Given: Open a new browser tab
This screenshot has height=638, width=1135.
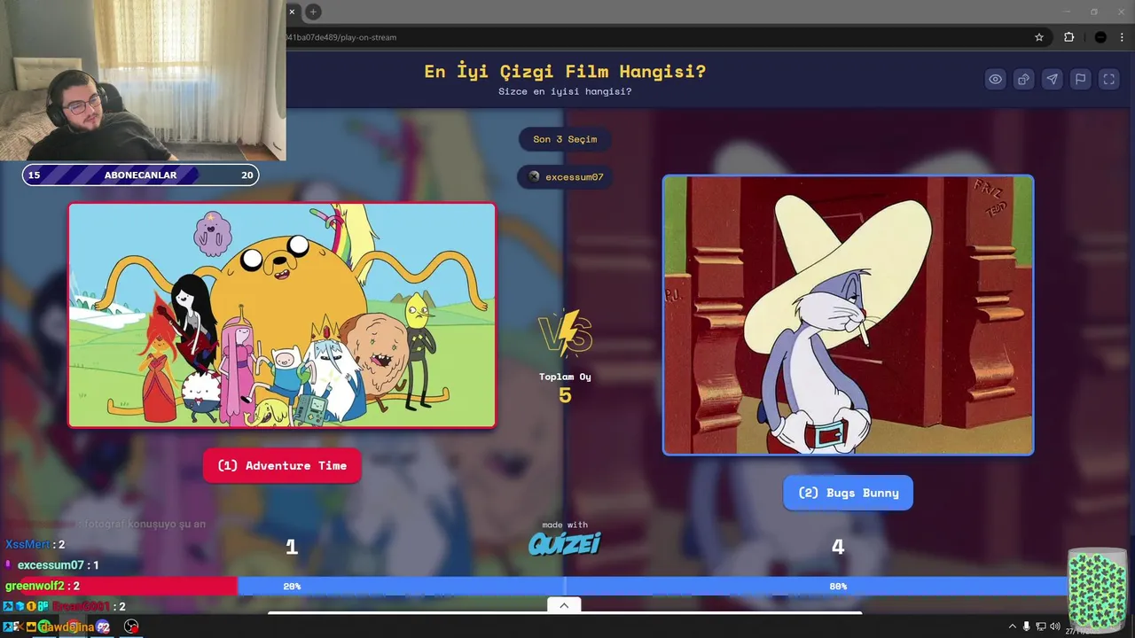Looking at the screenshot, I should (x=313, y=12).
